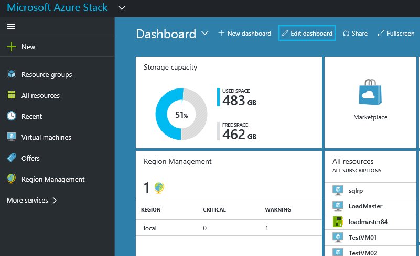420x256 pixels.
Task: Click the CRITICAL column header
Action: pos(214,210)
